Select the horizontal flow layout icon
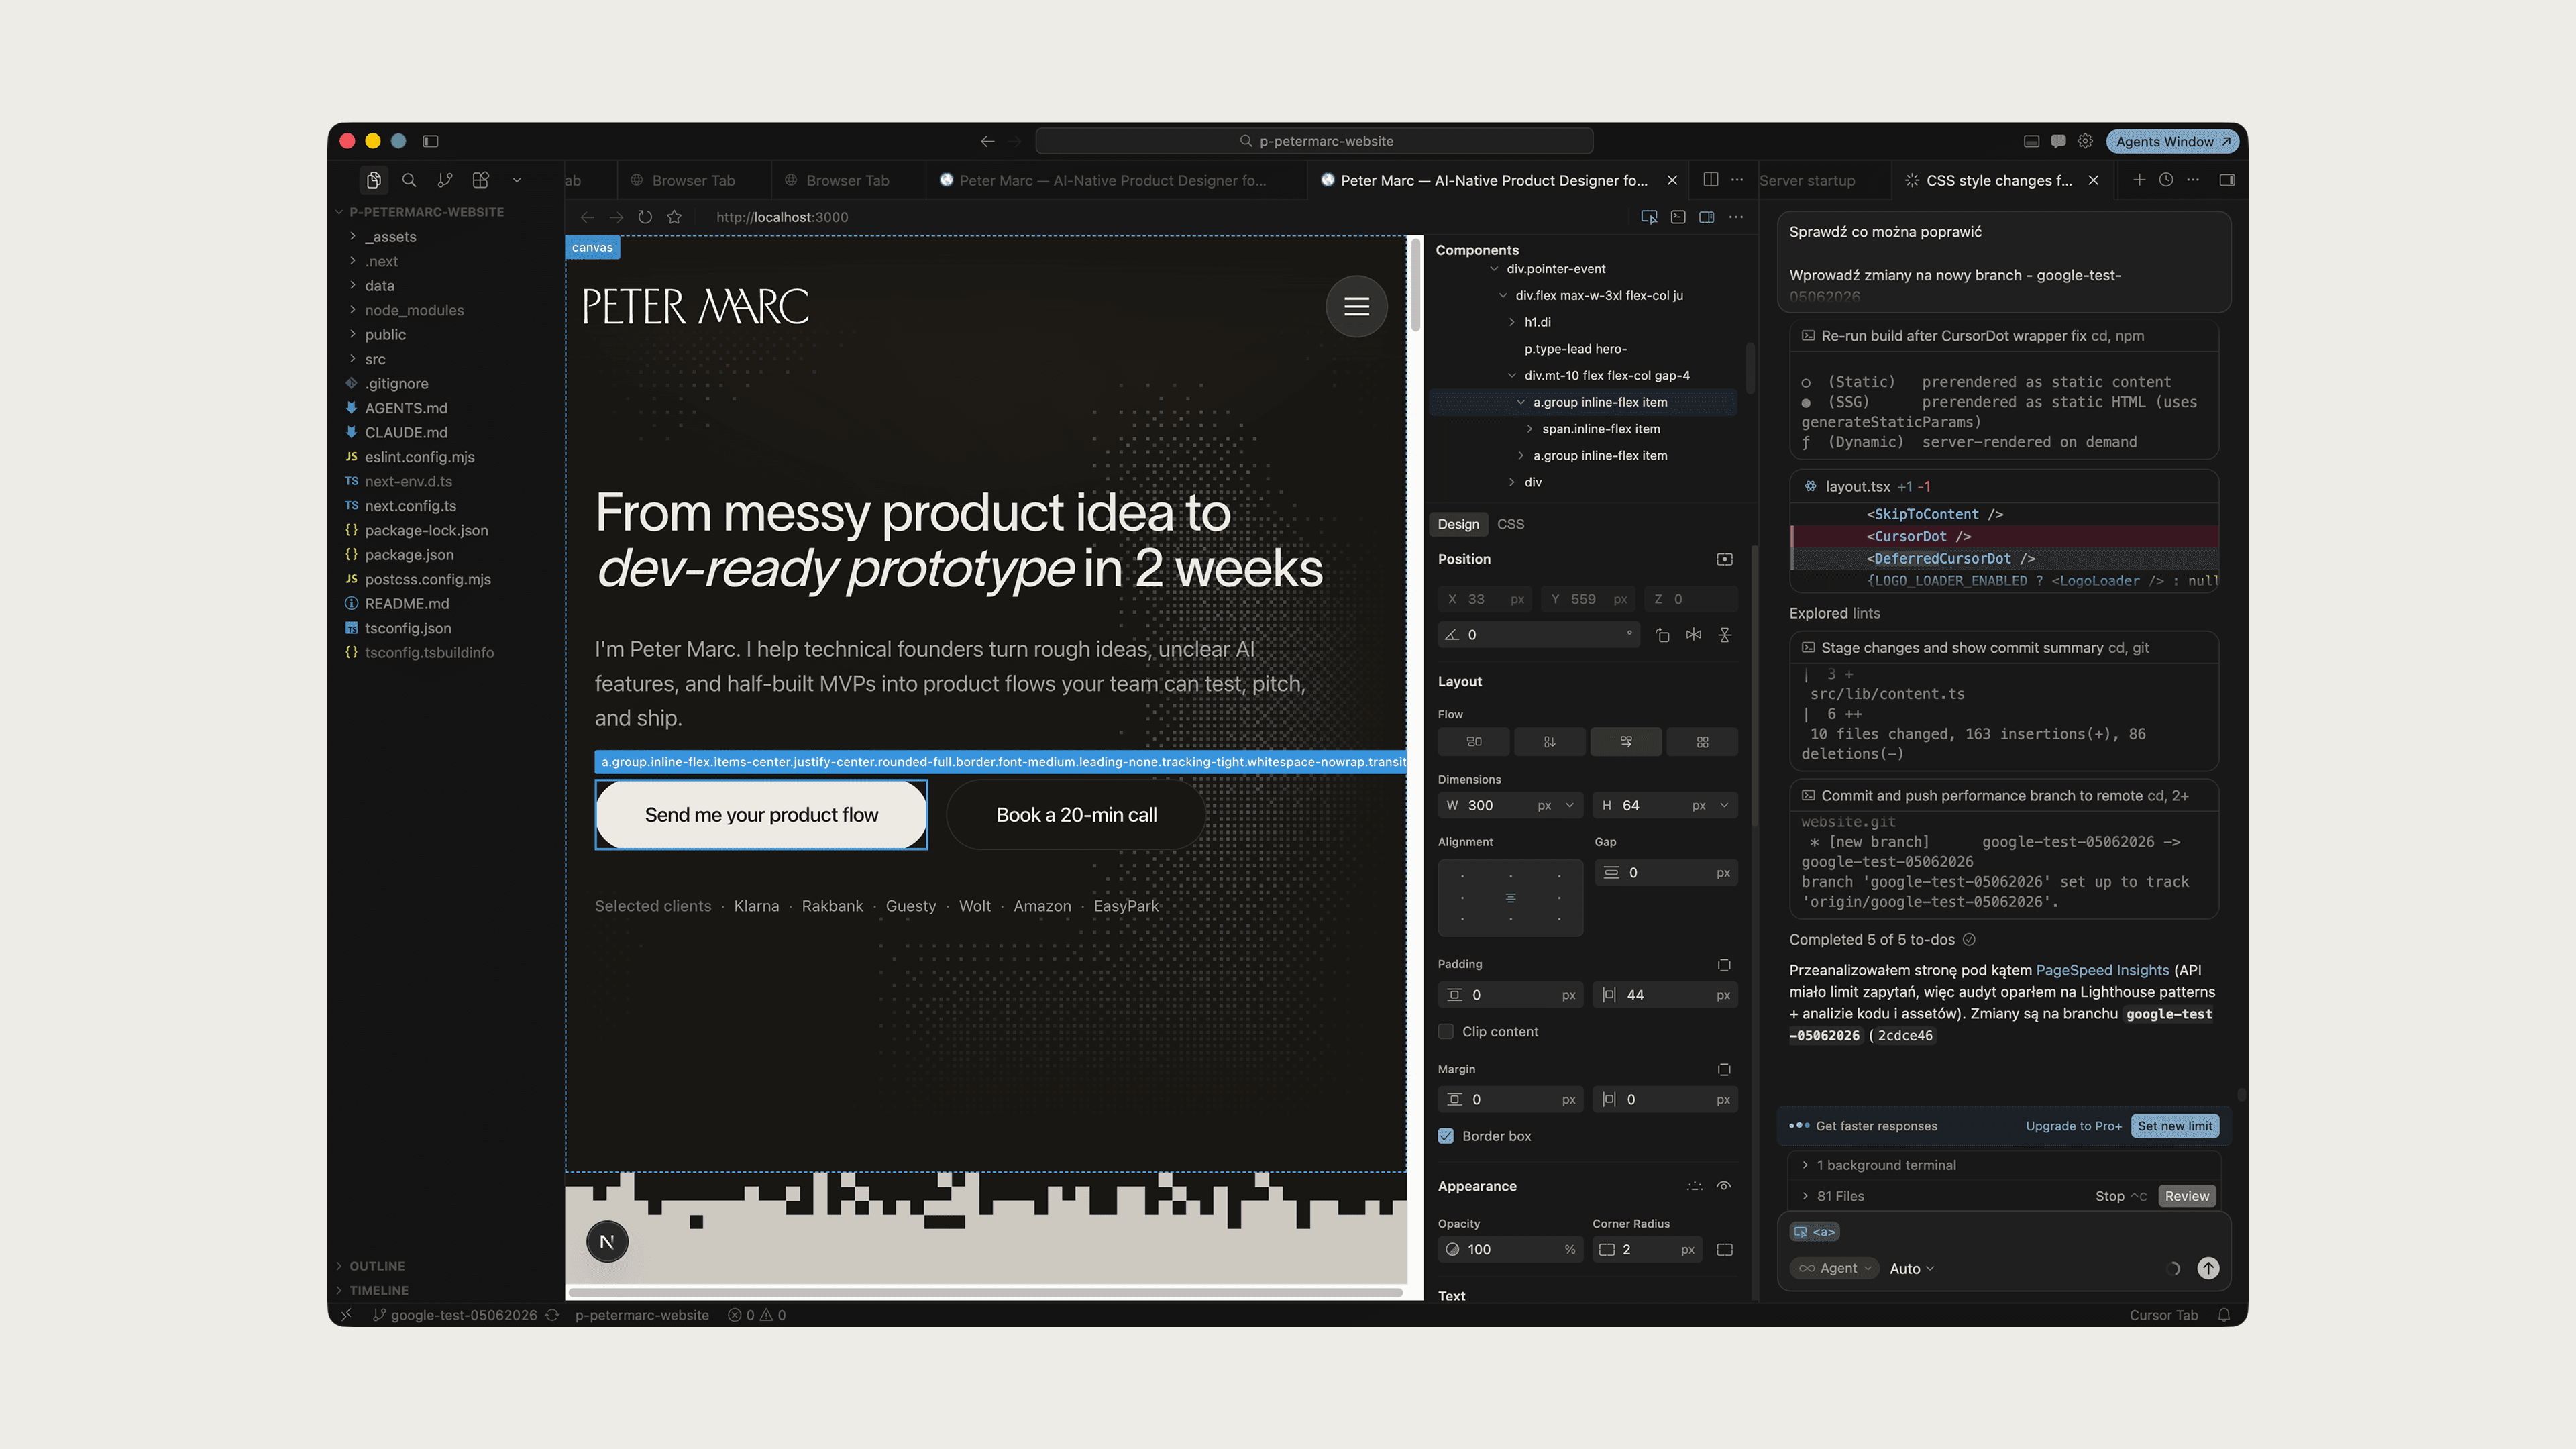 (1474, 742)
